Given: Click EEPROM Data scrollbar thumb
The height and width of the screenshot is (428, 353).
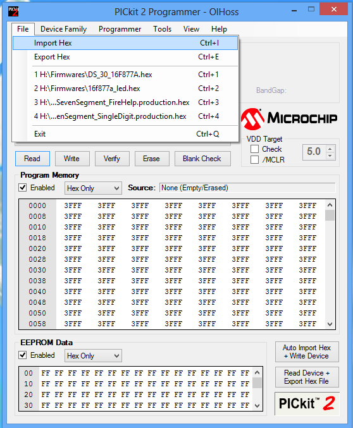Looking at the screenshot, I should pyautogui.click(x=257, y=382).
